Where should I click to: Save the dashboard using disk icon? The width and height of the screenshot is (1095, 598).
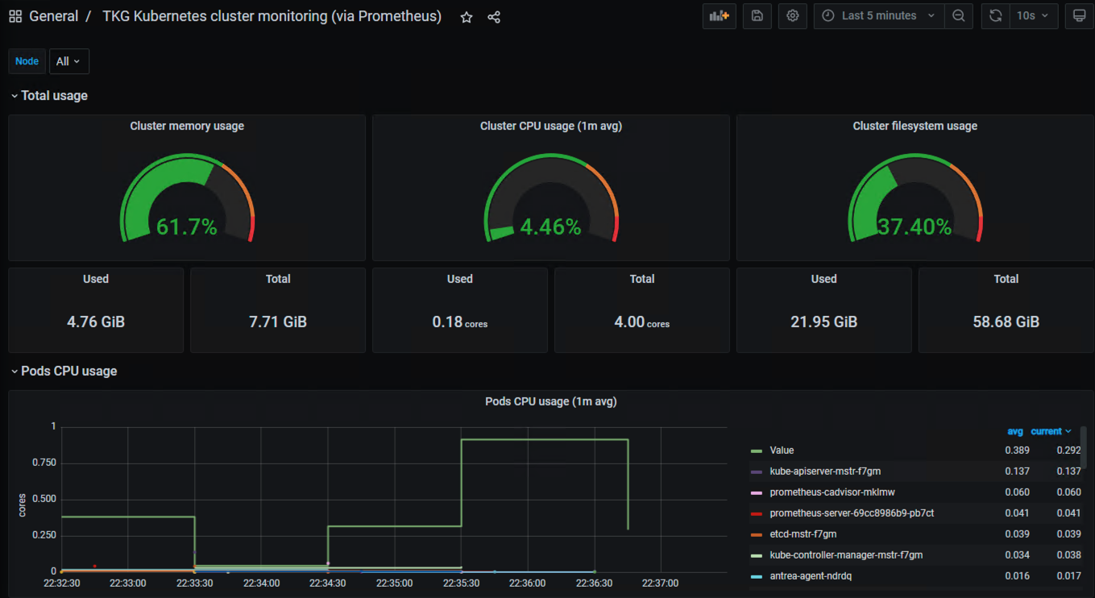[x=757, y=16]
